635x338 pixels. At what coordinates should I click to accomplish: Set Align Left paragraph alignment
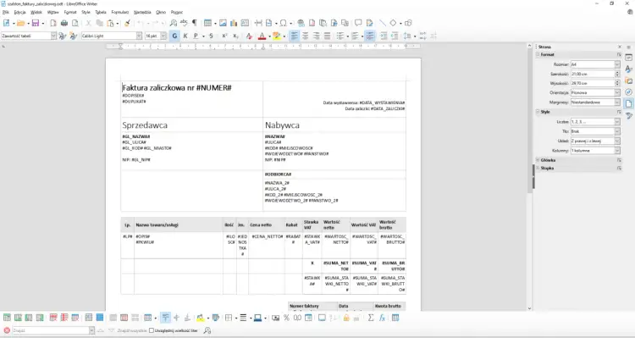pos(294,36)
